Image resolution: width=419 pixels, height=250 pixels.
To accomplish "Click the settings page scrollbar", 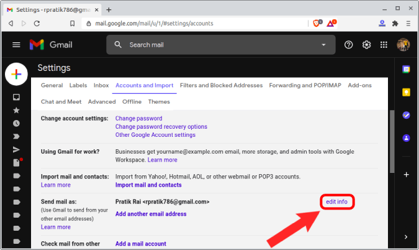I will click(392, 141).
